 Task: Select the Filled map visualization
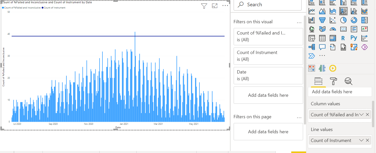322,29
